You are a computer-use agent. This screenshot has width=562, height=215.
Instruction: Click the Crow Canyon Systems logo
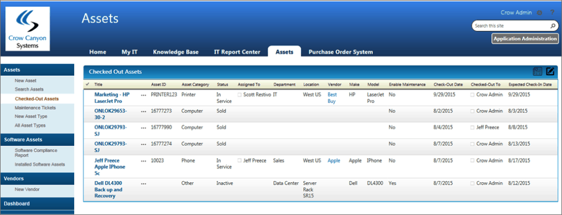pos(28,29)
